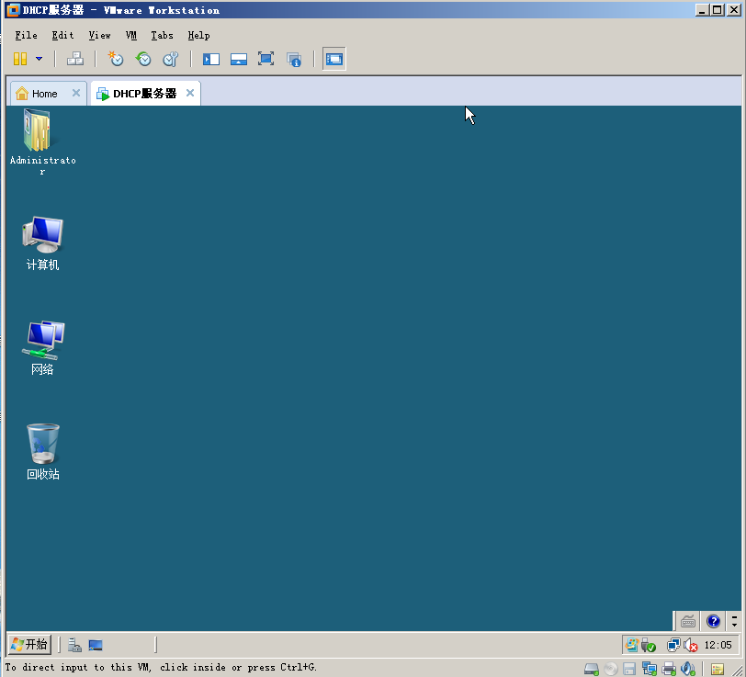746x677 pixels.
Task: Select the 回收站 recycle bin icon
Action: click(42, 452)
